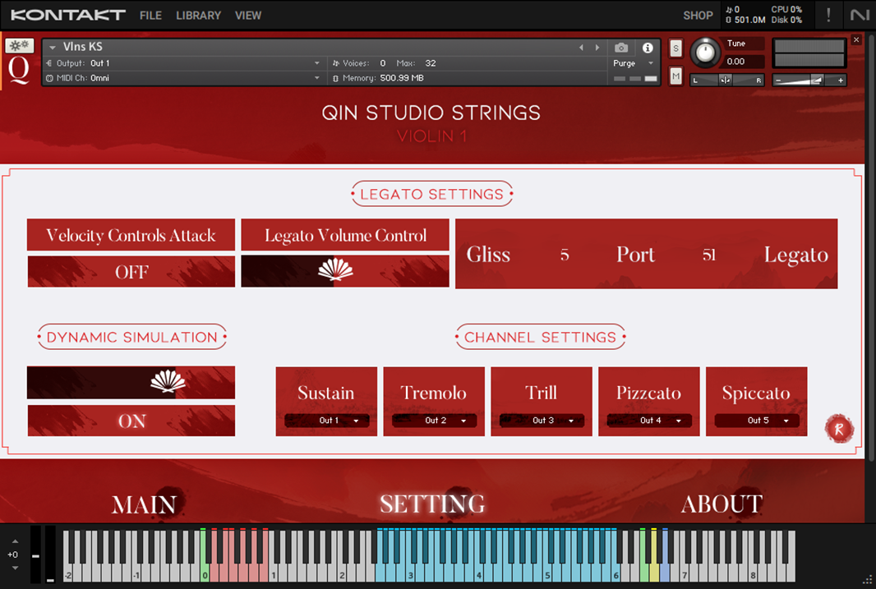Viewport: 876px width, 589px height.
Task: Switch to the ABOUT tab
Action: click(x=721, y=504)
